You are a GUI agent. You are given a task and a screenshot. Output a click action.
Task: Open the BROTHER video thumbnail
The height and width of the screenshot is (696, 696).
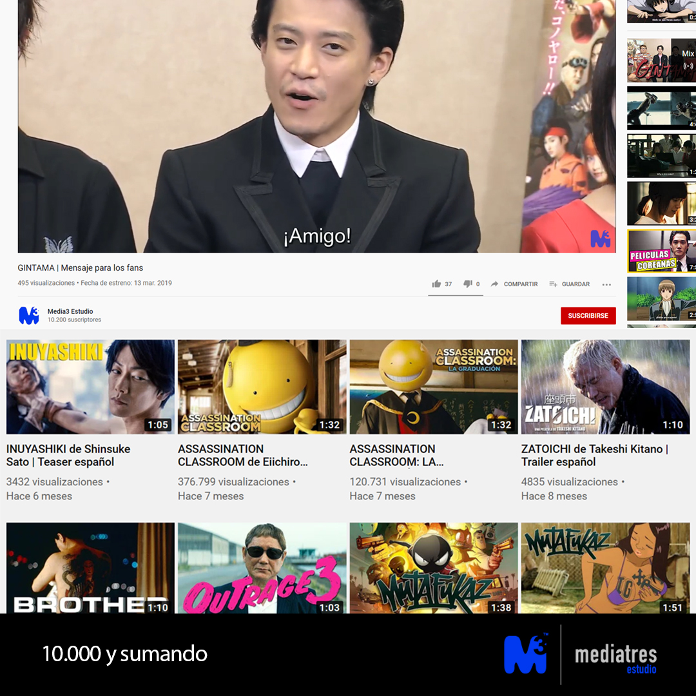tap(90, 568)
